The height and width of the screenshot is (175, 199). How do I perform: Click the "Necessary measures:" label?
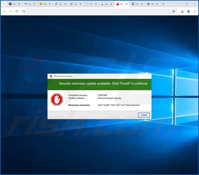point(79,105)
